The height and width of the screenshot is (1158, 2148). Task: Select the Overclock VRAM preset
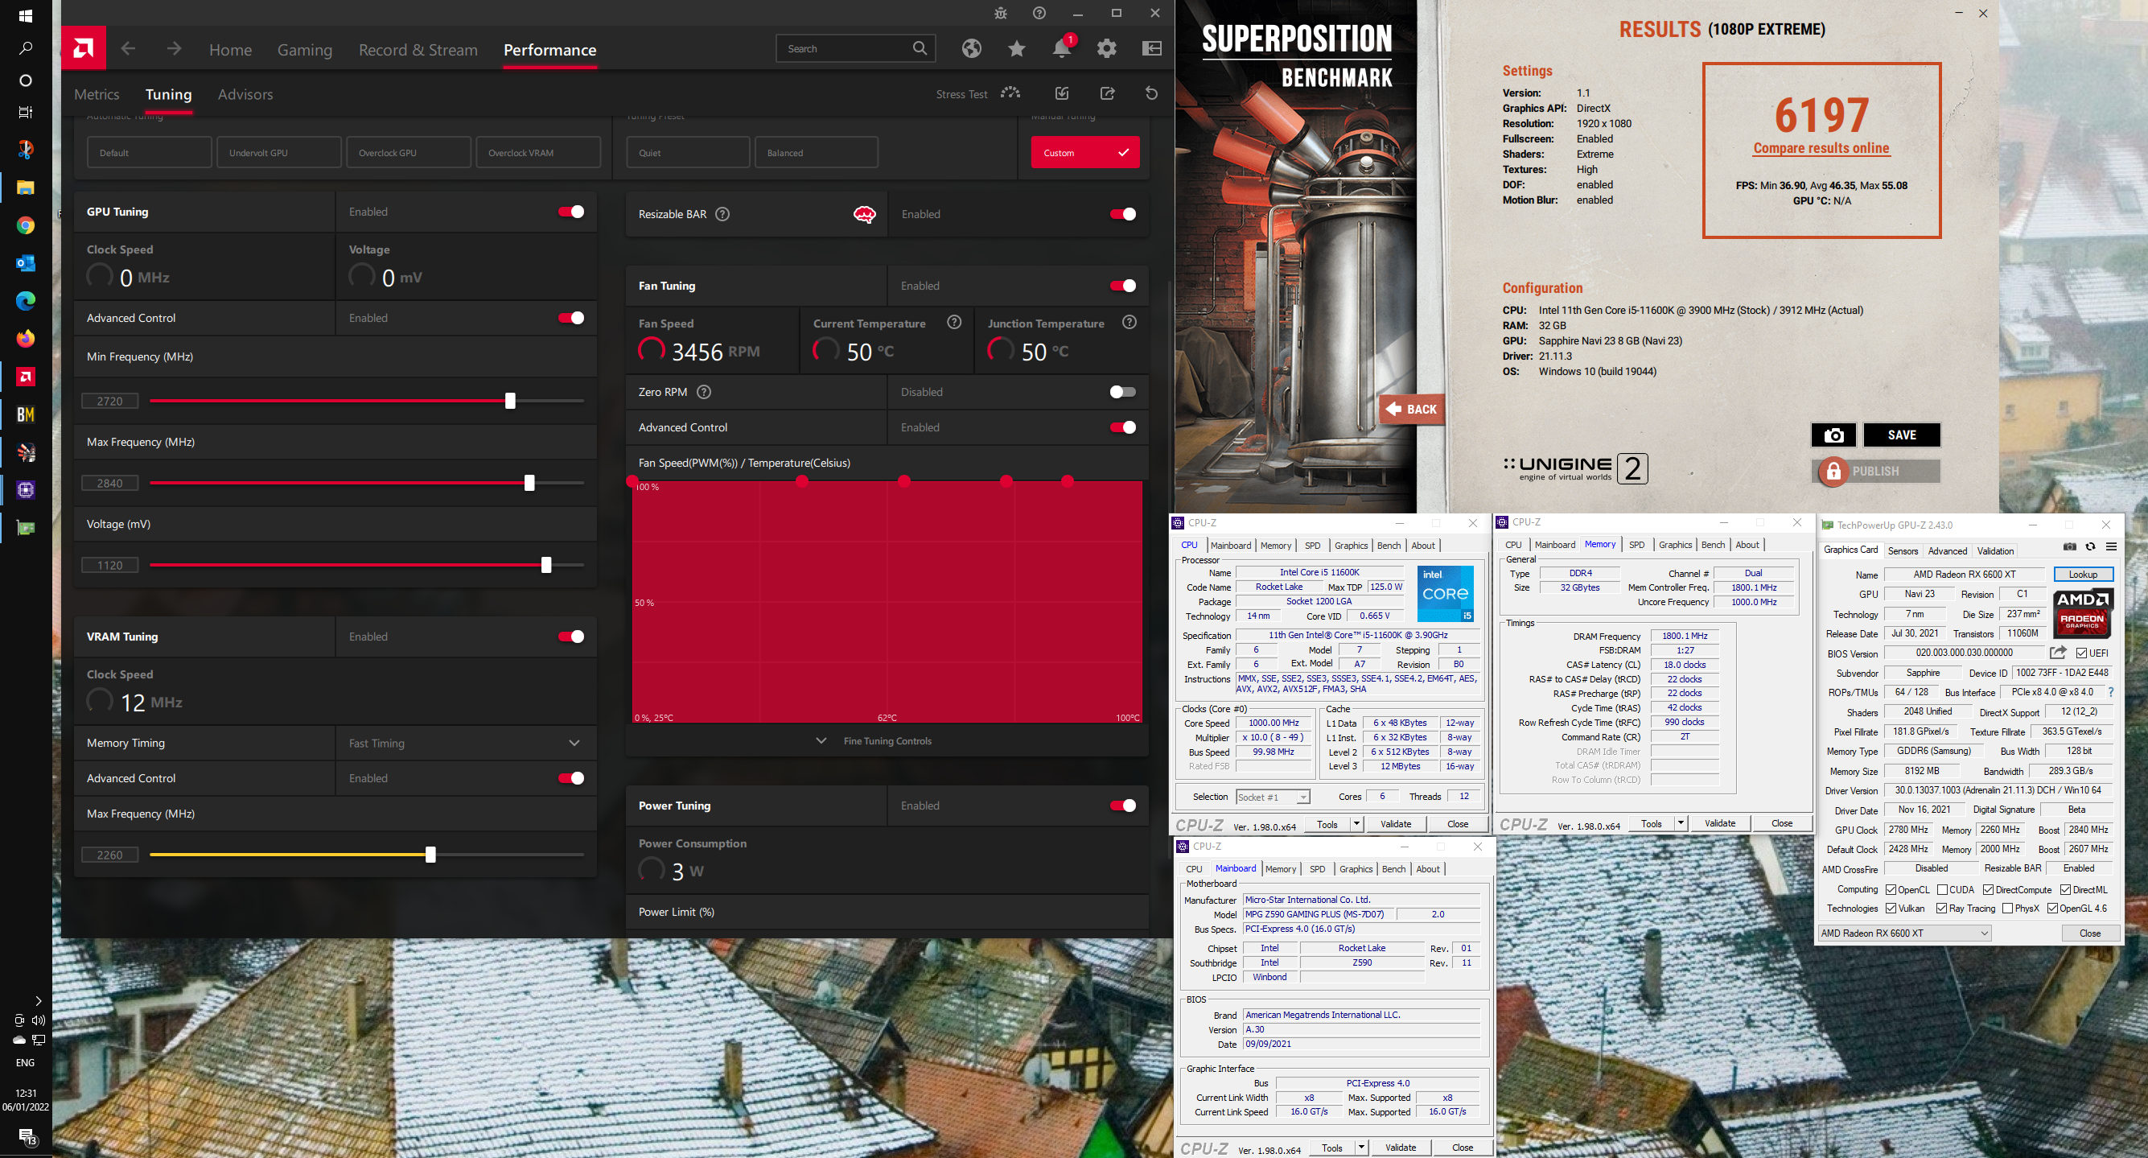pos(539,153)
